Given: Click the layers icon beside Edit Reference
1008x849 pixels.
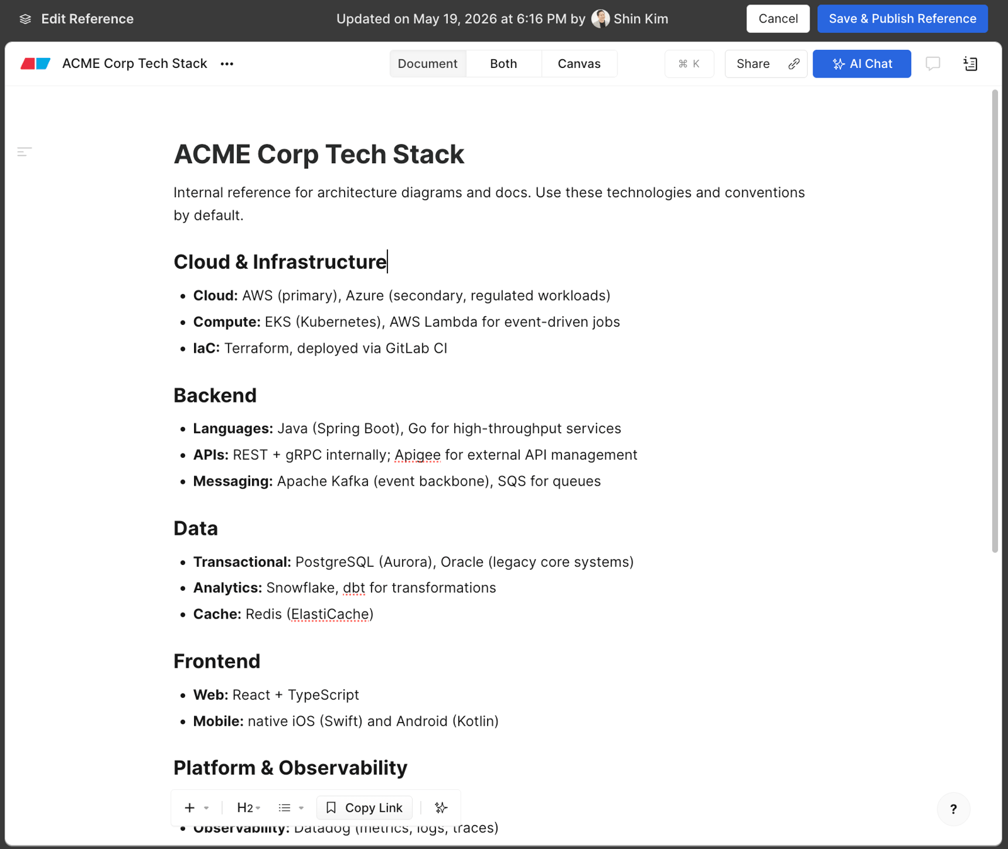Looking at the screenshot, I should click(x=25, y=19).
